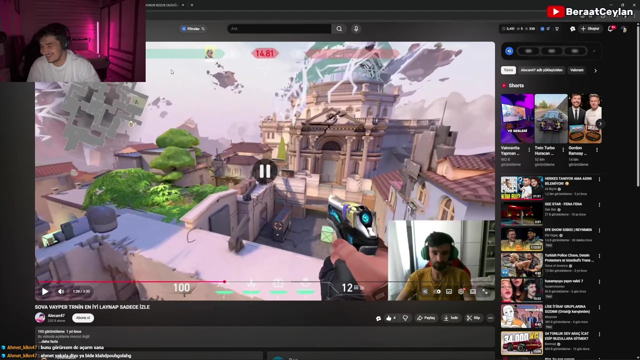640x360 pixels.
Task: Open 34 TONLUK DEV ARAÇ video thumbnail
Action: tap(521, 342)
